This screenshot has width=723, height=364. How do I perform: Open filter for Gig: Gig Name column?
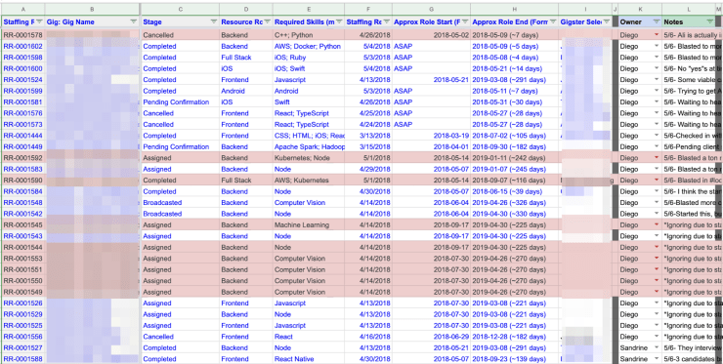pos(134,21)
